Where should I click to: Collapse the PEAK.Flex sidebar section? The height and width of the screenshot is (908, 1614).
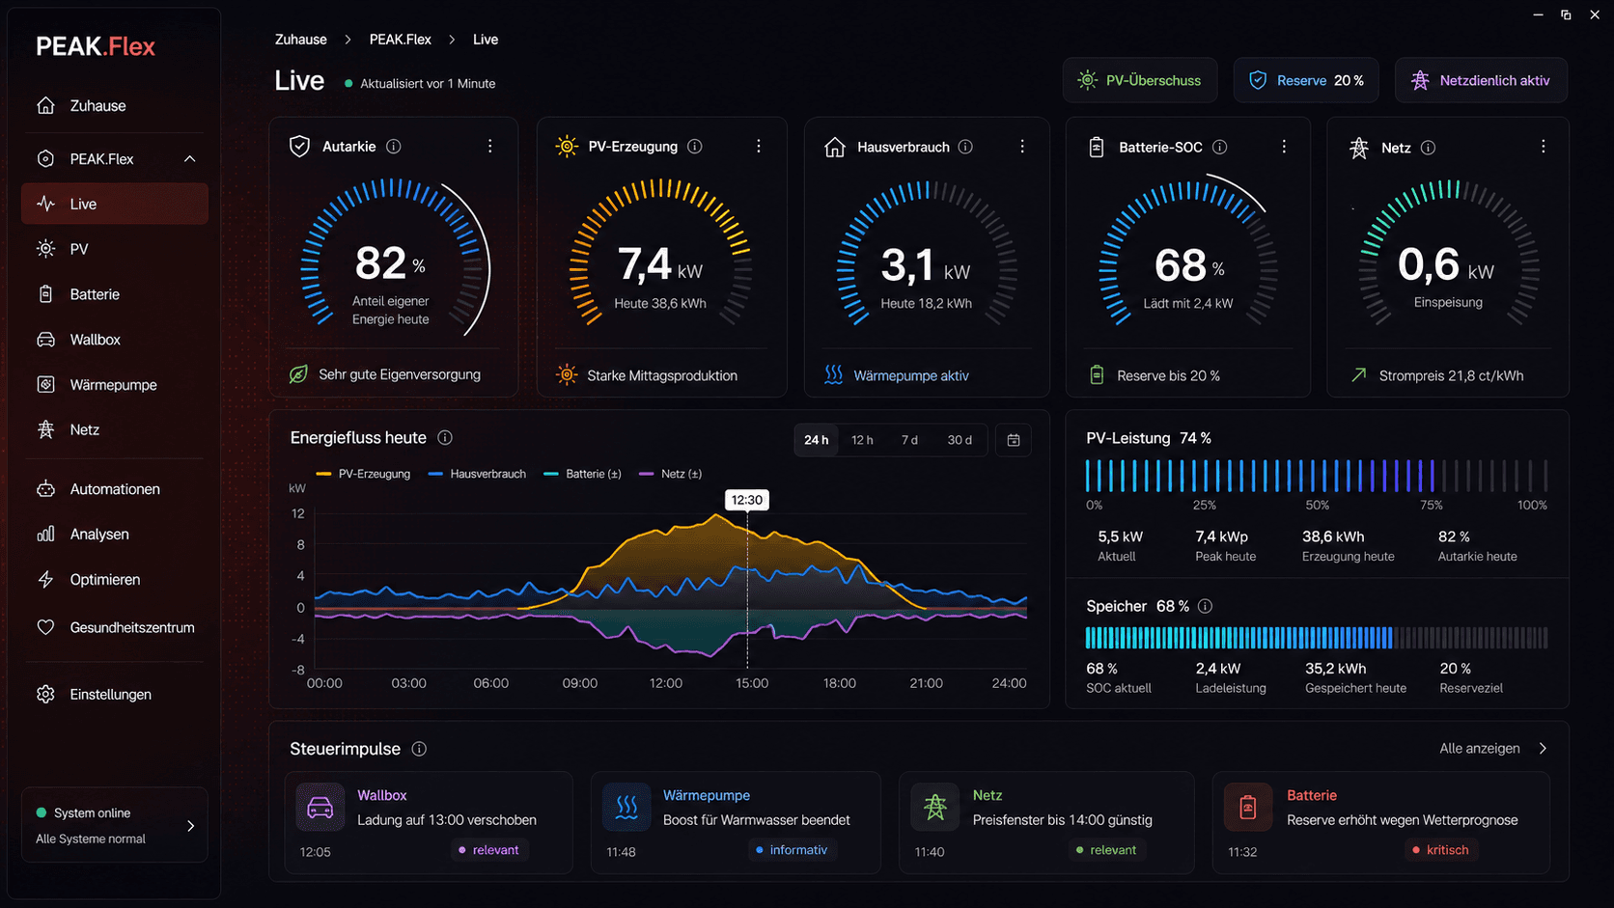pos(189,159)
